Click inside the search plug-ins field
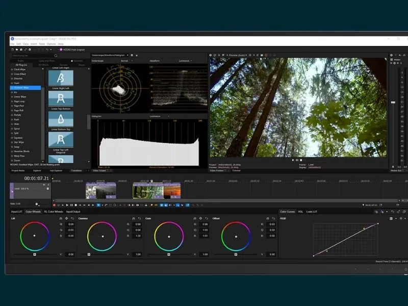 [33, 56]
